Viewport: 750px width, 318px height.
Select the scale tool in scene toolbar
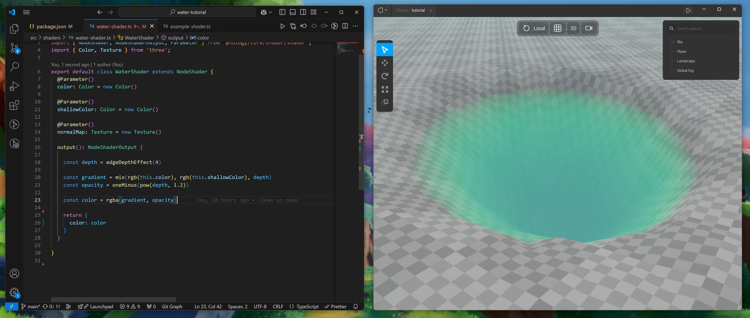384,89
